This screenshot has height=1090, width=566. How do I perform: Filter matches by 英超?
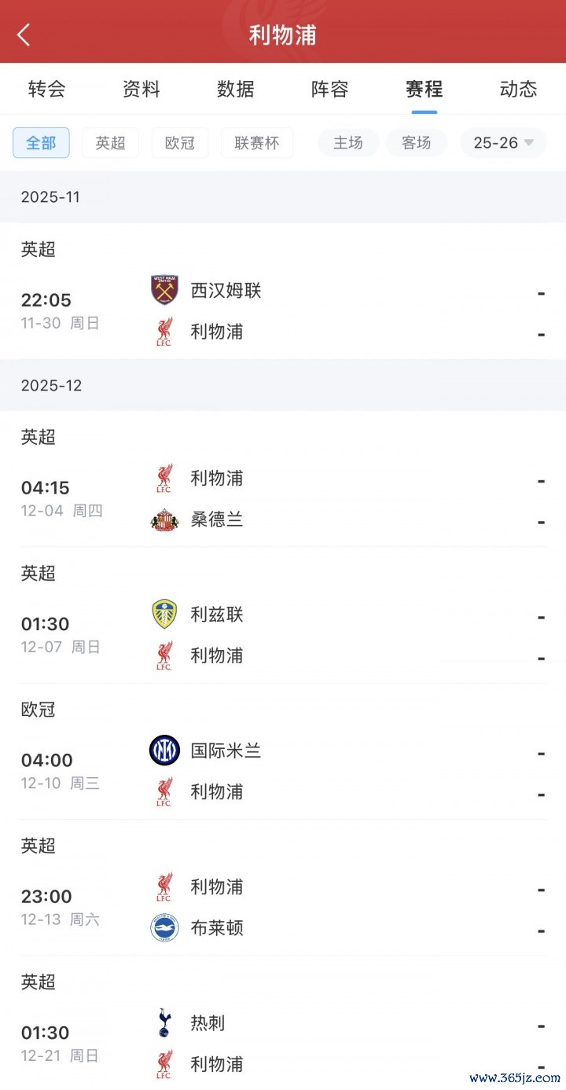110,143
